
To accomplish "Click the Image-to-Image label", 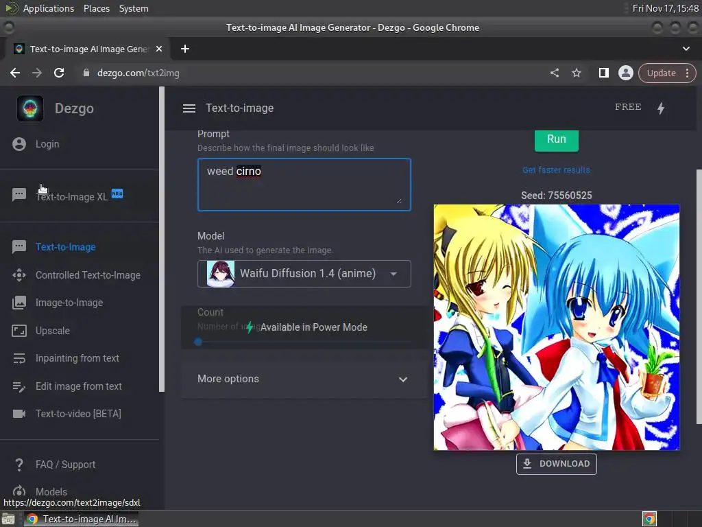I will pyautogui.click(x=69, y=303).
